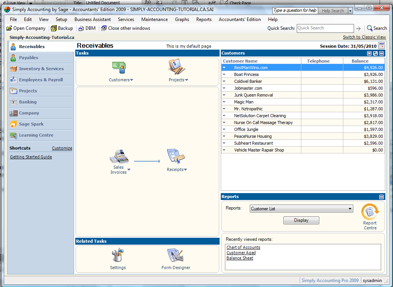Open the Sales Invoices cash register icon

pyautogui.click(x=119, y=156)
